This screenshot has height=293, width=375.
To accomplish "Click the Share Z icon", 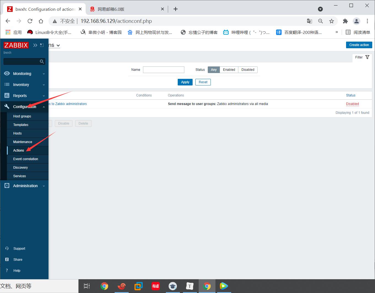I will pos(7,259).
